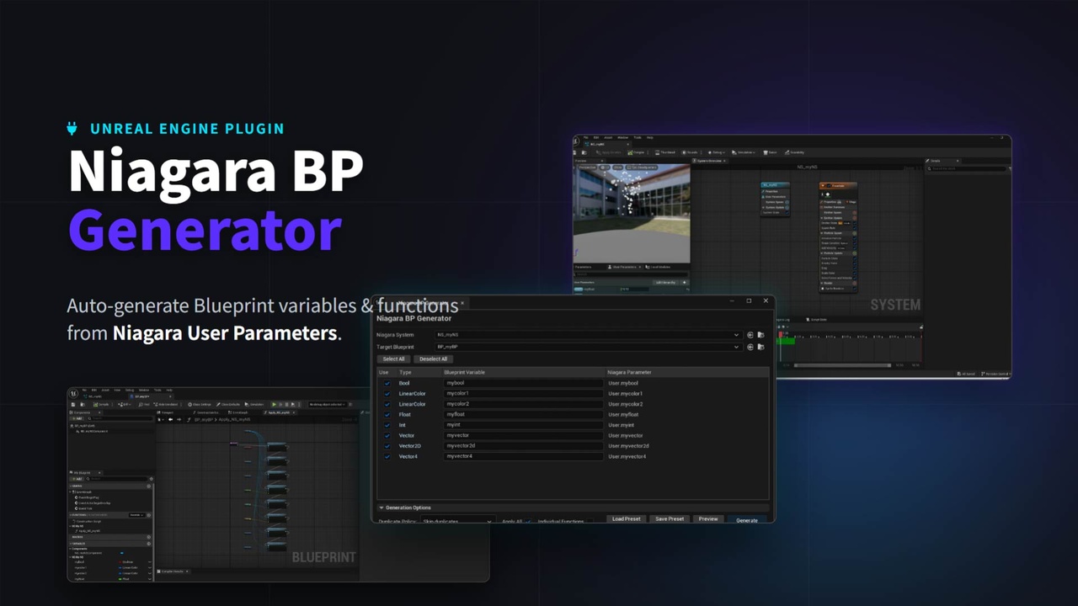
Task: Toggle Fountain emitter enabled checkbox
Action: [x=829, y=185]
